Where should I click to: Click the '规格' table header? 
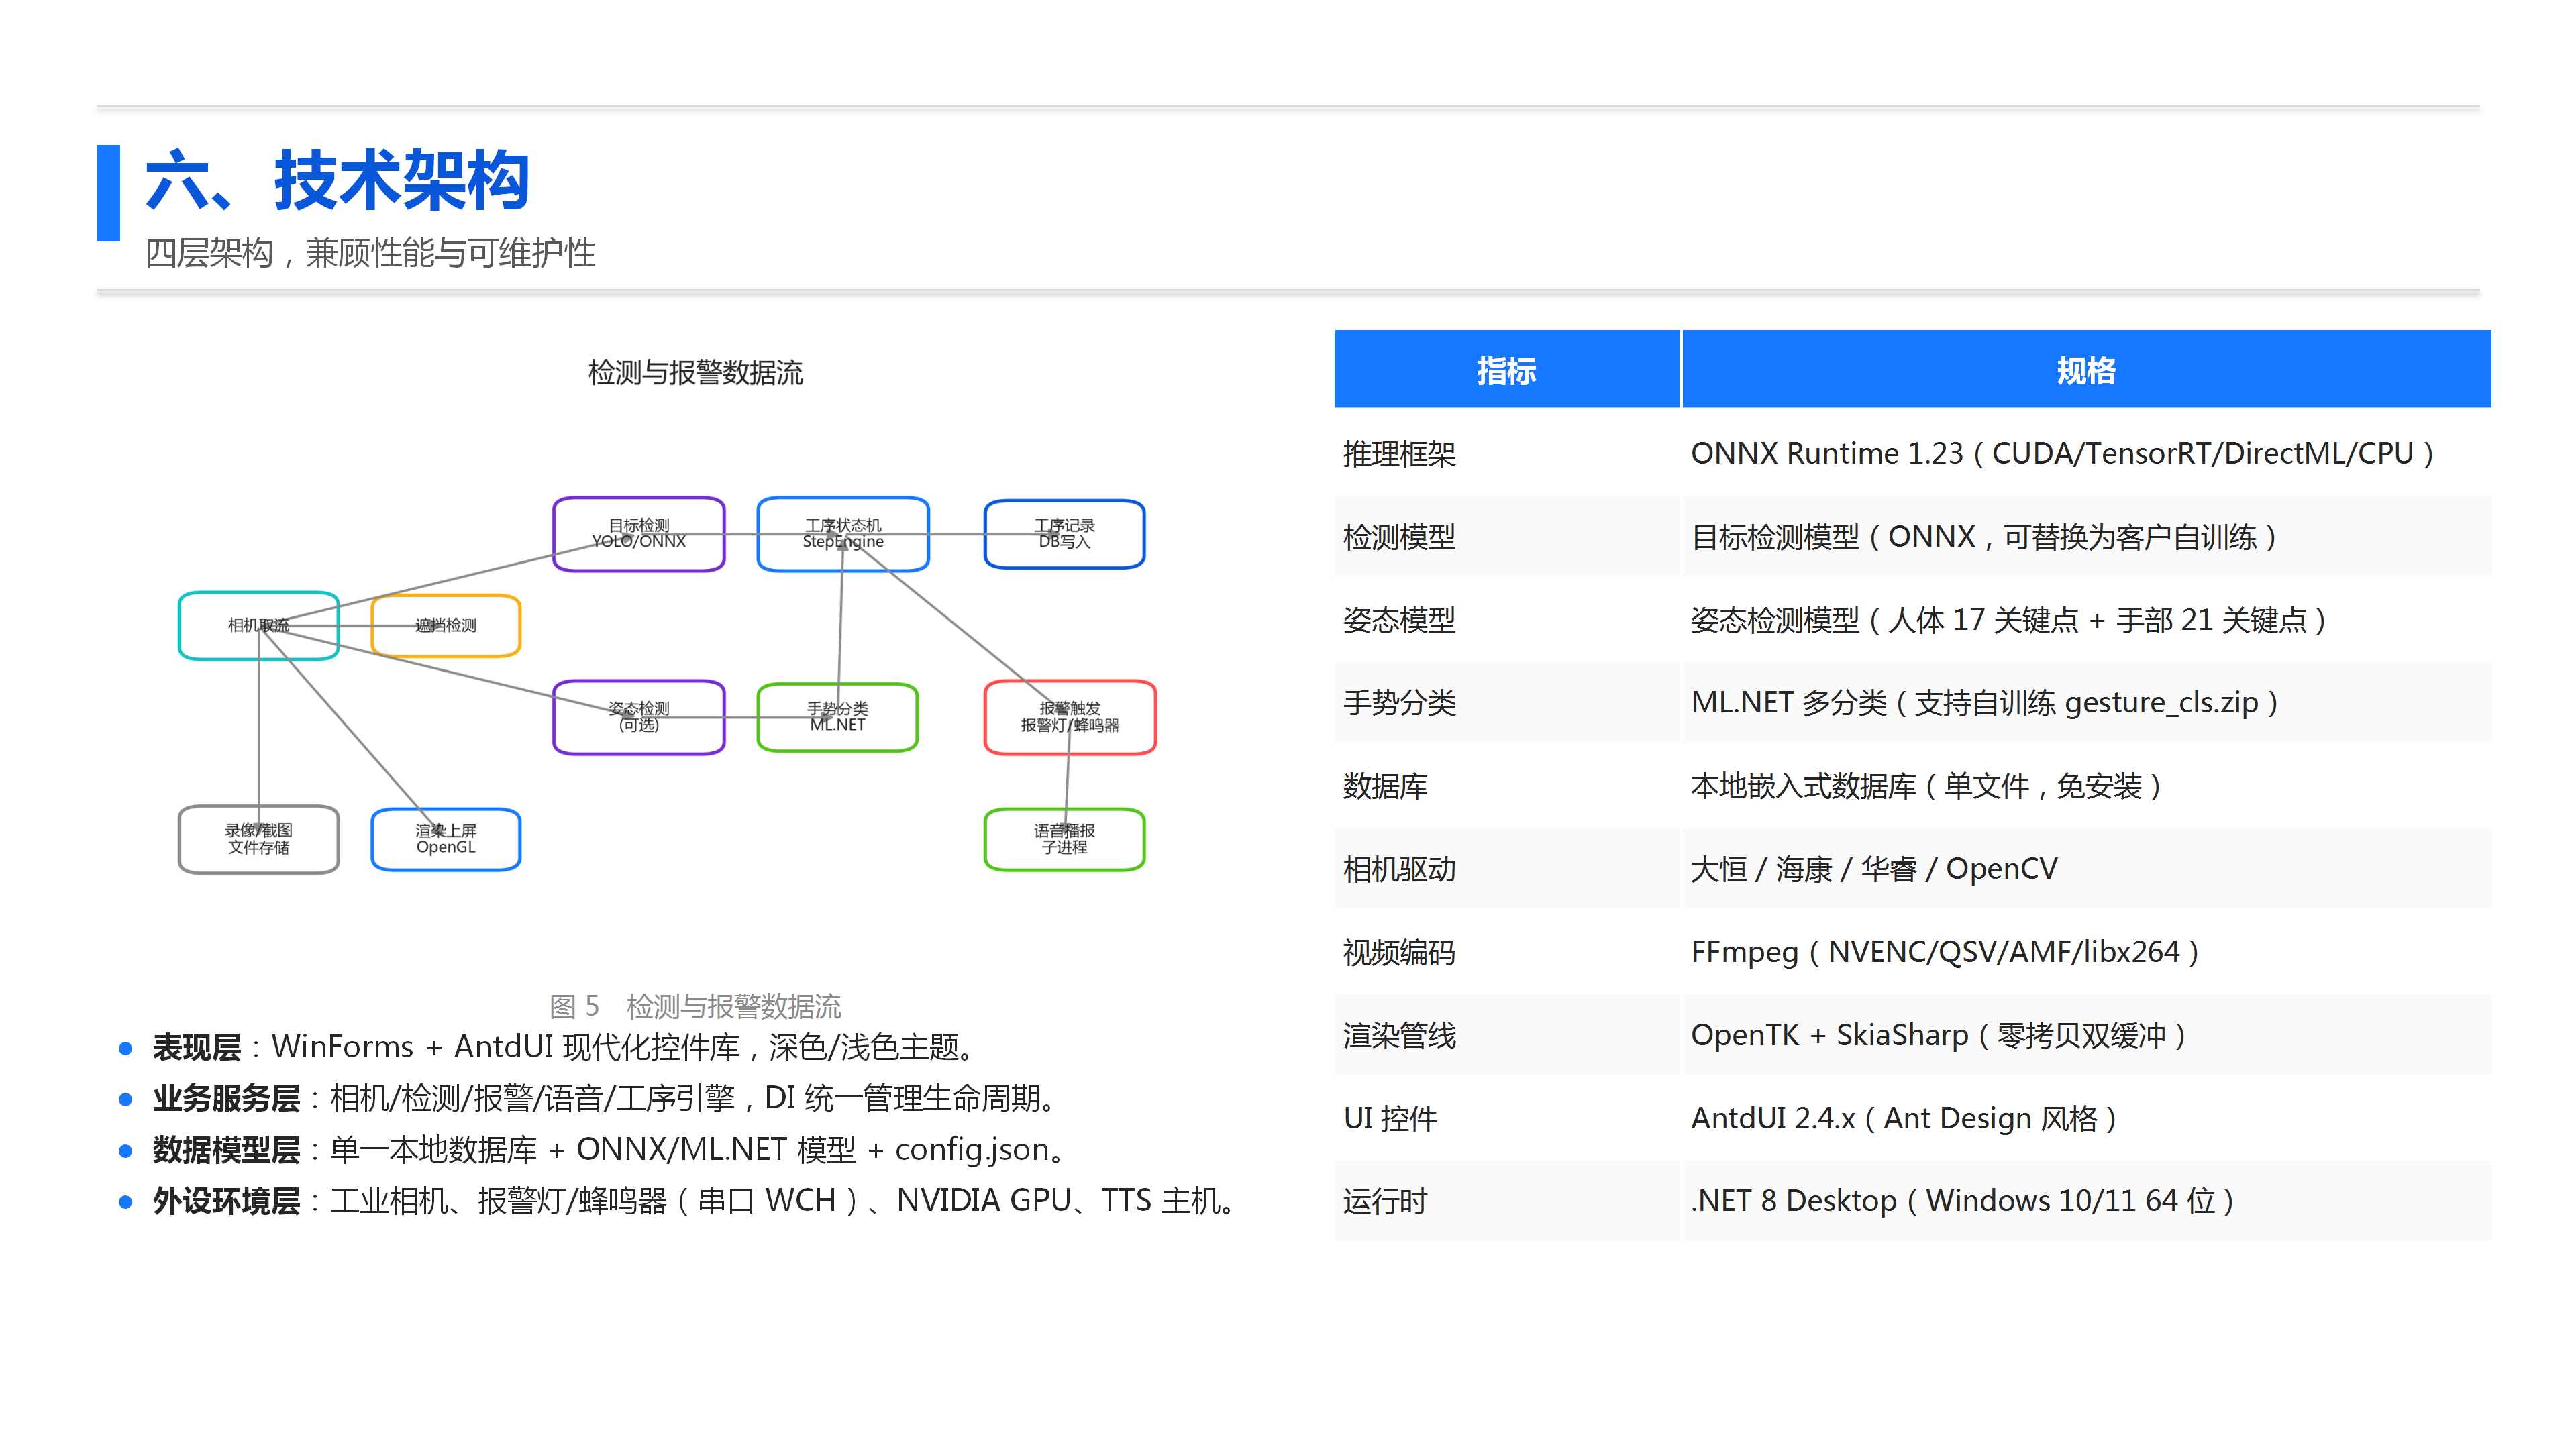pos(2087,369)
